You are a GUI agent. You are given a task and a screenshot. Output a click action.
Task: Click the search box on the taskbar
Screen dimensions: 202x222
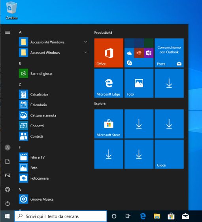(x=61, y=216)
